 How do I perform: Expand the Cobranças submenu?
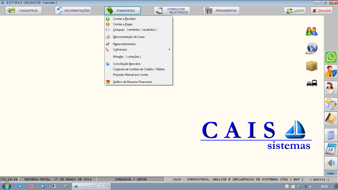click(138, 50)
